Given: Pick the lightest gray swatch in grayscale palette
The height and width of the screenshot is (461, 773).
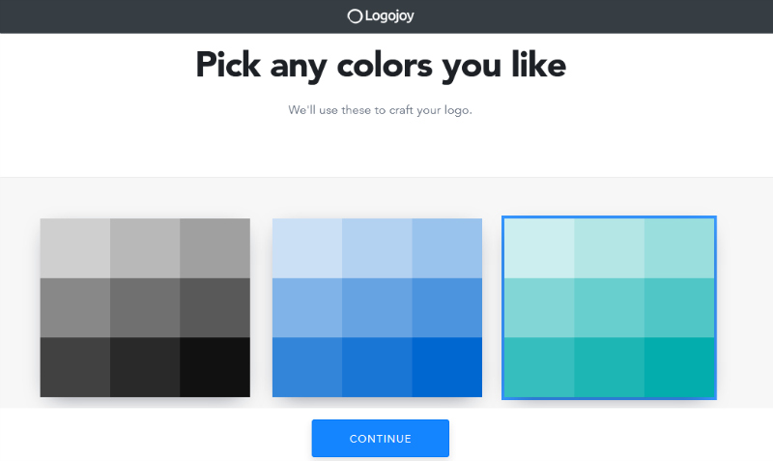Looking at the screenshot, I should (75, 247).
